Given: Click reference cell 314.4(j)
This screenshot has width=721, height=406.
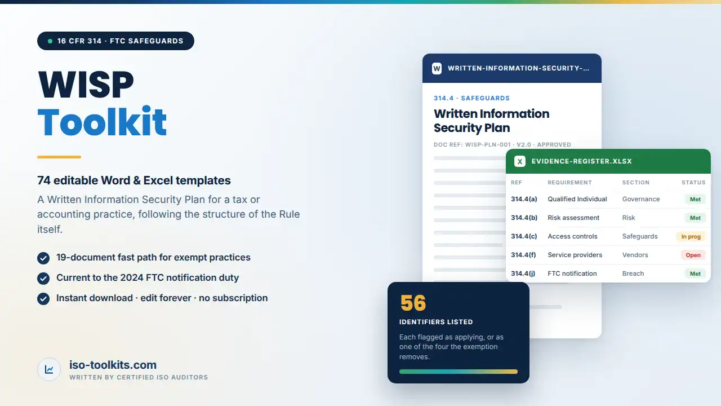Looking at the screenshot, I should point(523,273).
